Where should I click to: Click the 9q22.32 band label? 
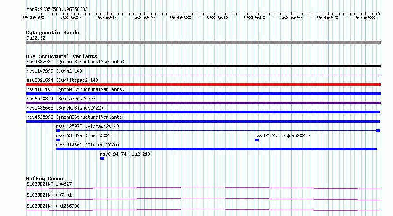coord(36,38)
